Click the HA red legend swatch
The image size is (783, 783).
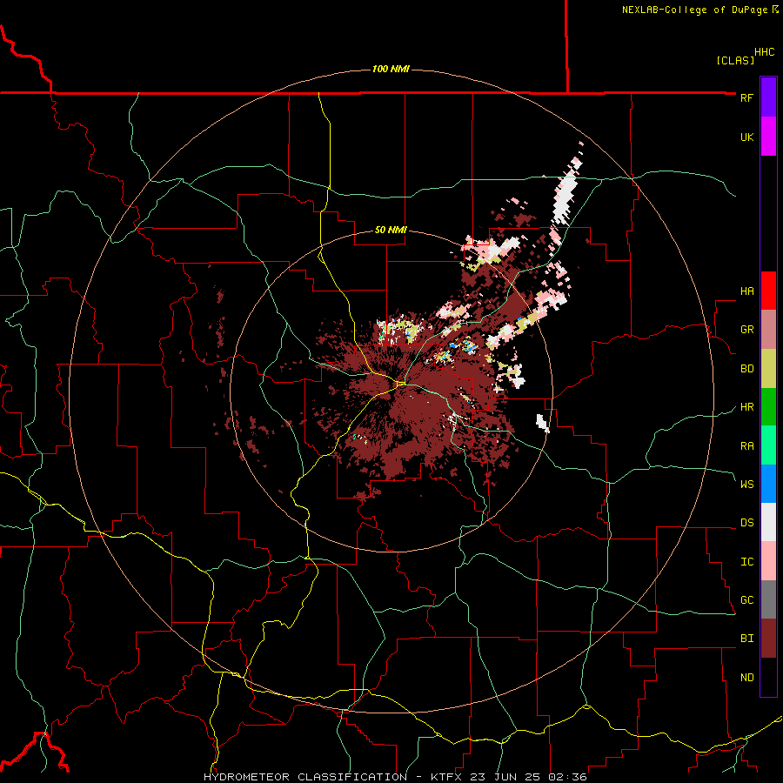point(768,291)
